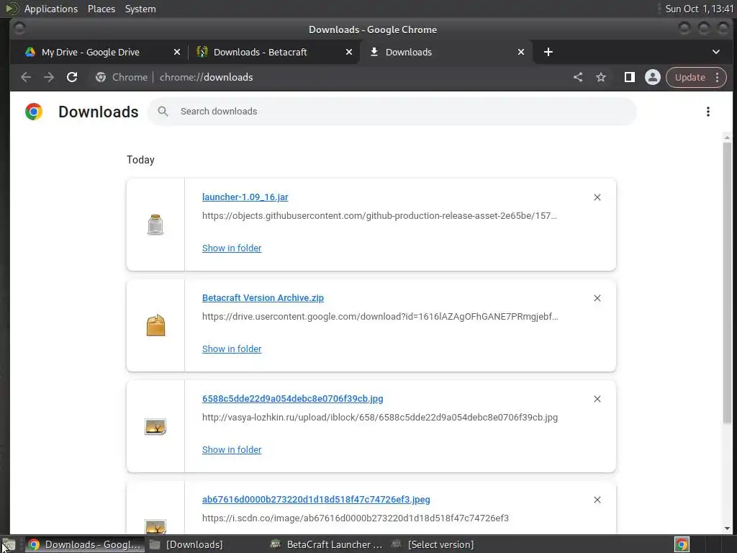Click the image thumbnail icon for 6588c5dde...jpg

(155, 426)
